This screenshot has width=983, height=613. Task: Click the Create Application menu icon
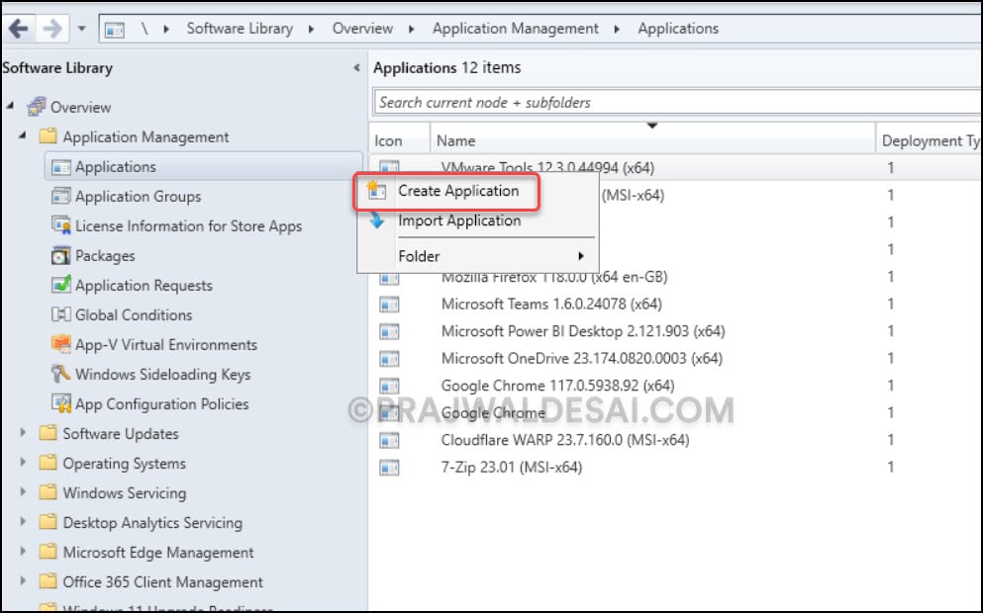(376, 191)
